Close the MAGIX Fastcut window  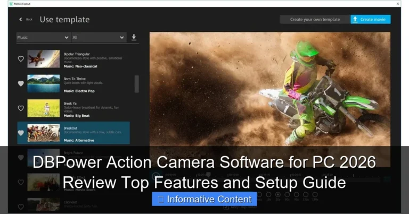coord(397,4)
